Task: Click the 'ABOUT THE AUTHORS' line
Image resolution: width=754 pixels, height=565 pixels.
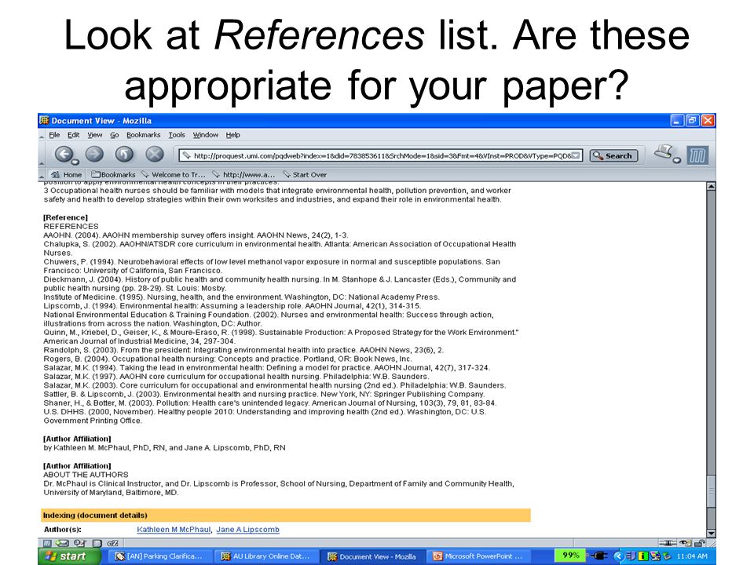Action: pyautogui.click(x=86, y=475)
